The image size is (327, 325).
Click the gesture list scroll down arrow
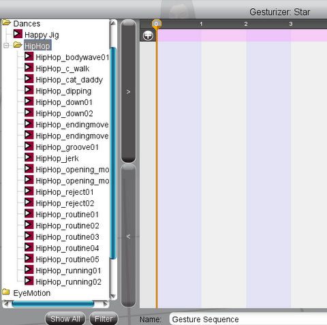tap(113, 296)
